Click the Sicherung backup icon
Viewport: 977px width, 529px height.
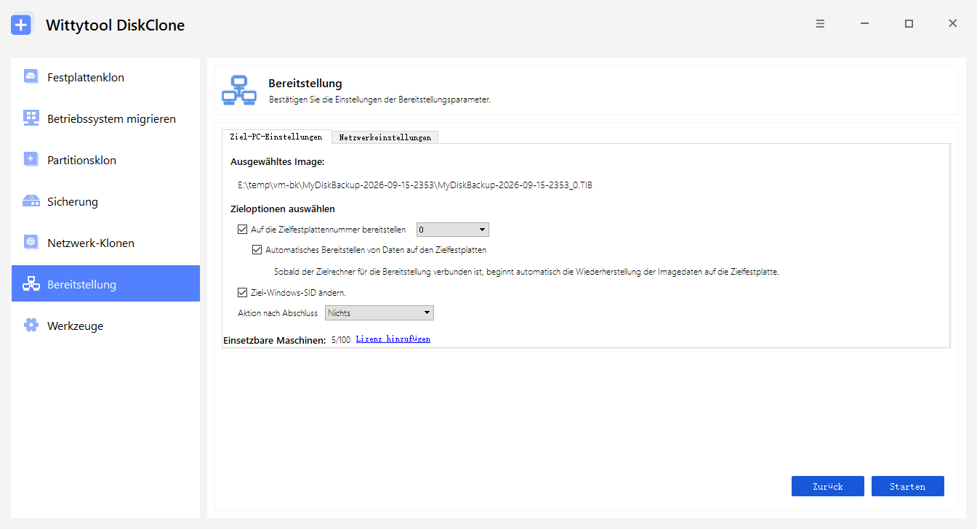coord(31,201)
